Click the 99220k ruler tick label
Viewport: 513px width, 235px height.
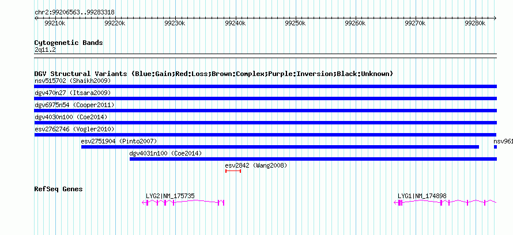[115, 23]
